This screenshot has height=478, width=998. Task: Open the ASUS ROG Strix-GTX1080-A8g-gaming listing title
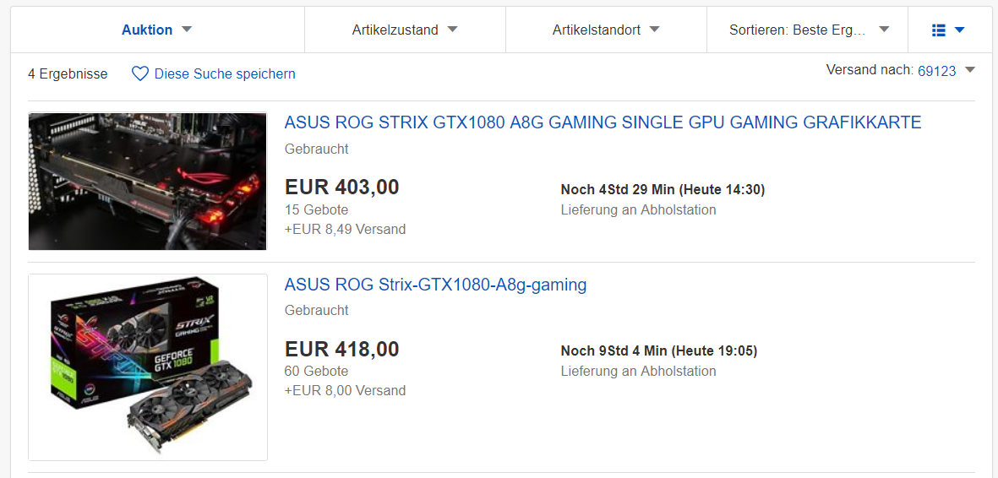[435, 285]
